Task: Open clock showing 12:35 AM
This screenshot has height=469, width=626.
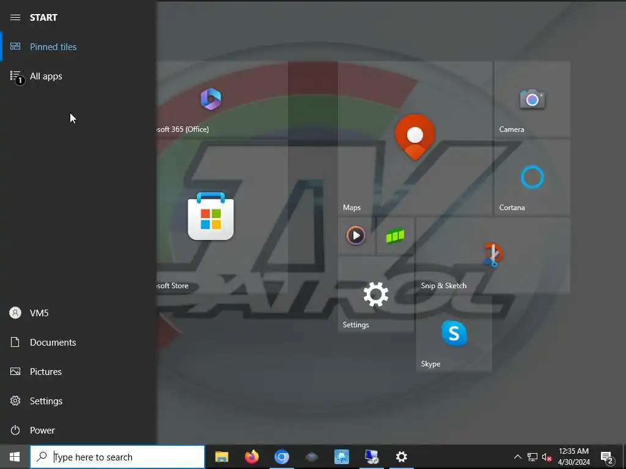Action: [x=573, y=457]
